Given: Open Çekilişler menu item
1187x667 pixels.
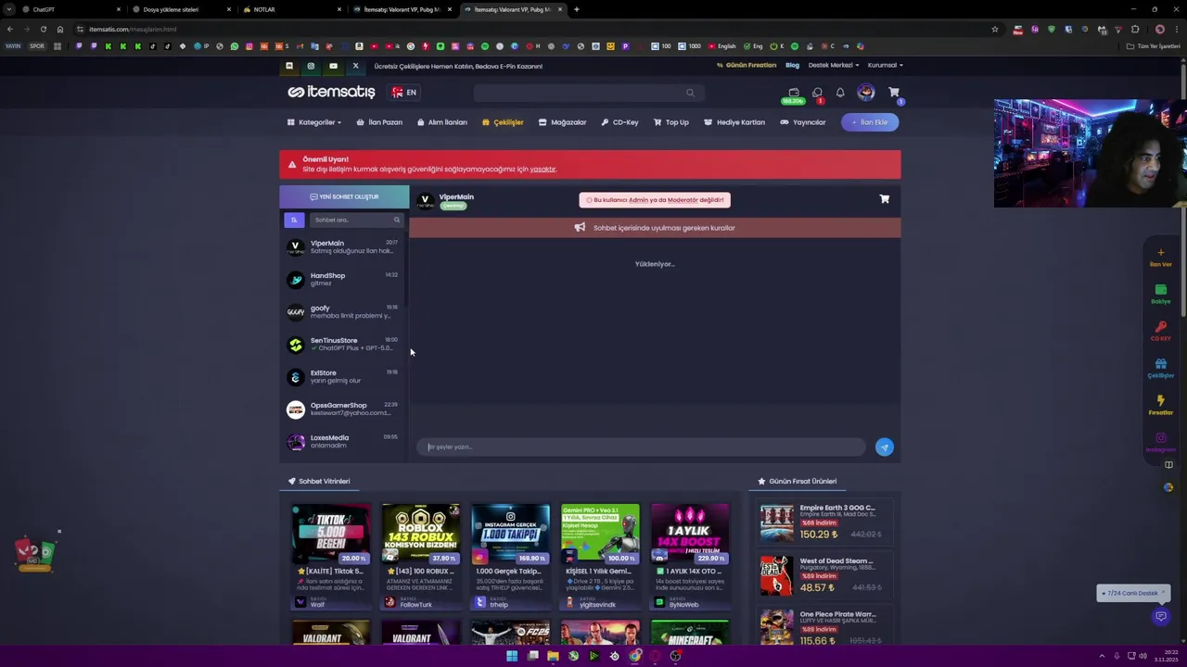Looking at the screenshot, I should (x=503, y=122).
